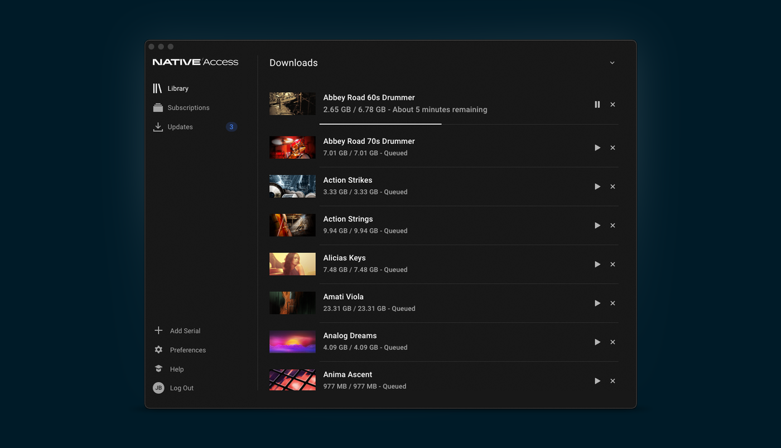Image resolution: width=781 pixels, height=448 pixels.
Task: Click the "Analog Dreams" title
Action: click(350, 336)
